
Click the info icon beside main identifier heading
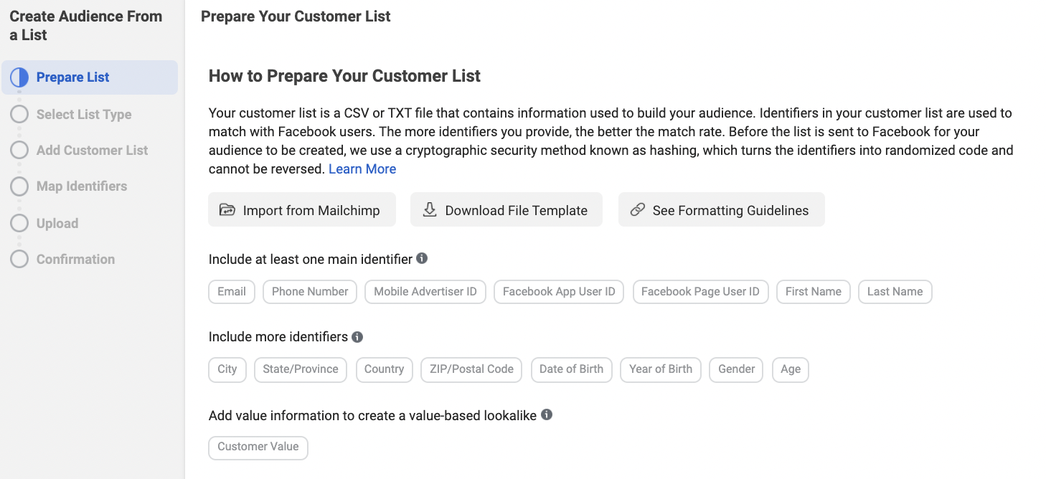point(422,258)
